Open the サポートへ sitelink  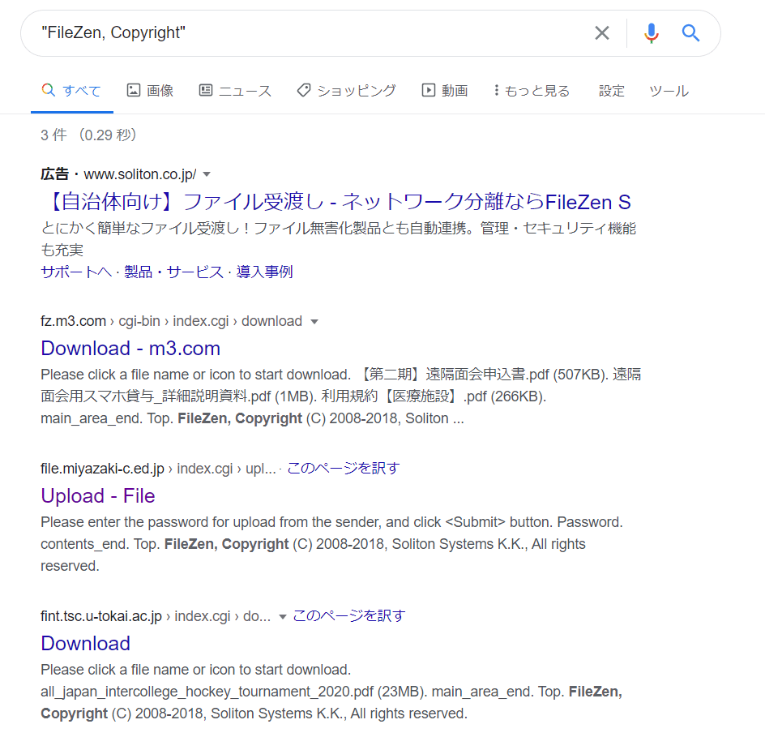click(x=76, y=272)
